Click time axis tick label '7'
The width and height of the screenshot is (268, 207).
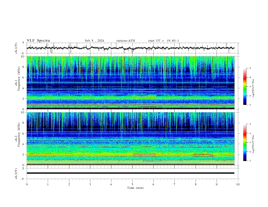click(x=175, y=184)
